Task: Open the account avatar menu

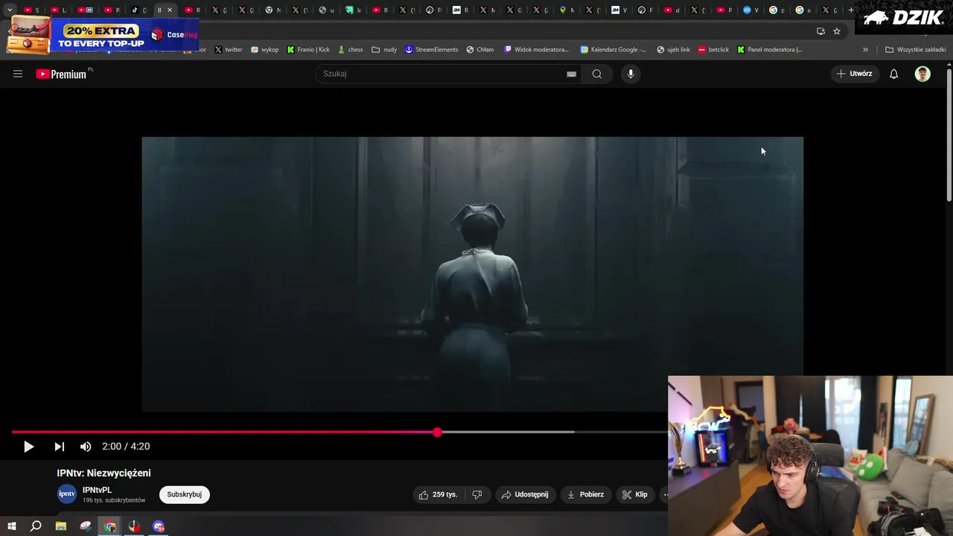Action: (922, 74)
